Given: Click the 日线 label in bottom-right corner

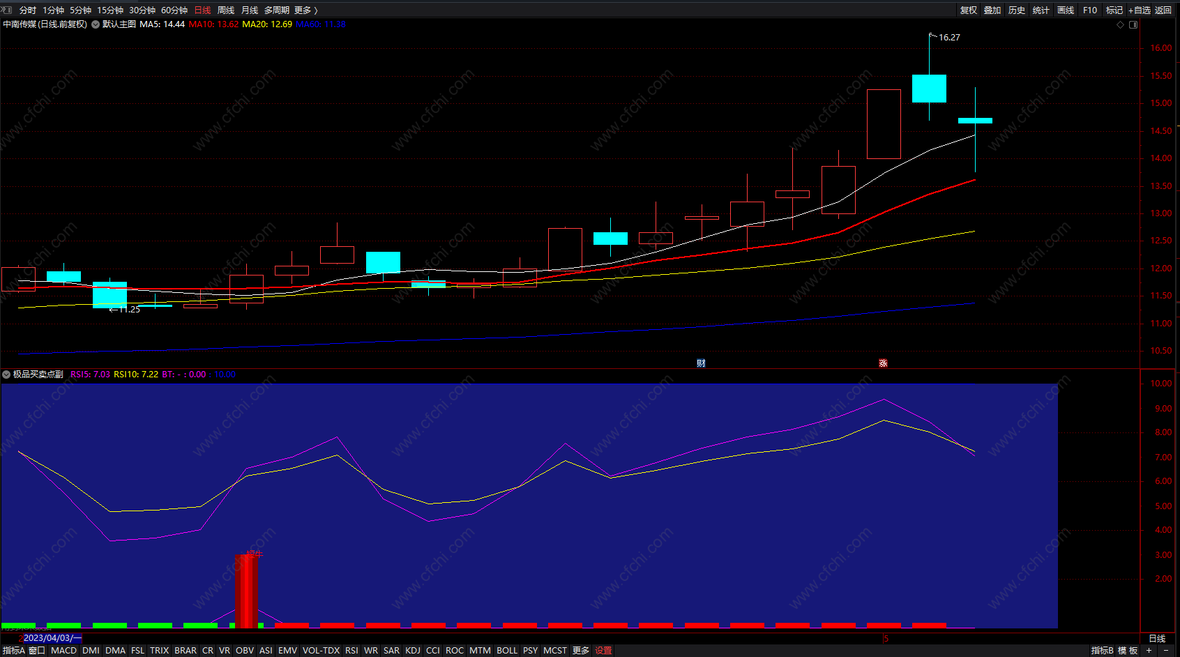Looking at the screenshot, I should pyautogui.click(x=1157, y=638).
